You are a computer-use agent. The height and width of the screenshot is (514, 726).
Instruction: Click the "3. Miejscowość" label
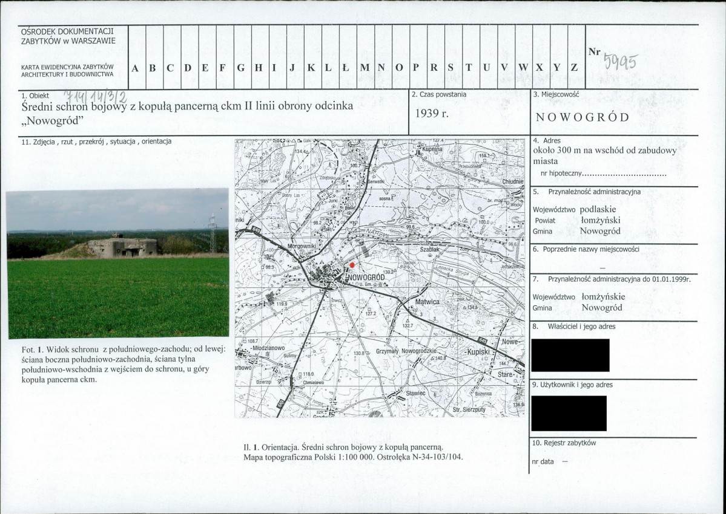coord(556,94)
